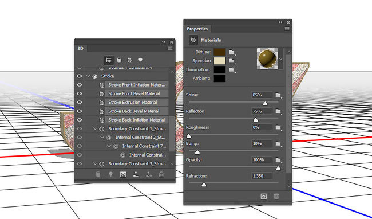
Task: Select Stroke Back Inflation Material row
Action: coord(137,120)
